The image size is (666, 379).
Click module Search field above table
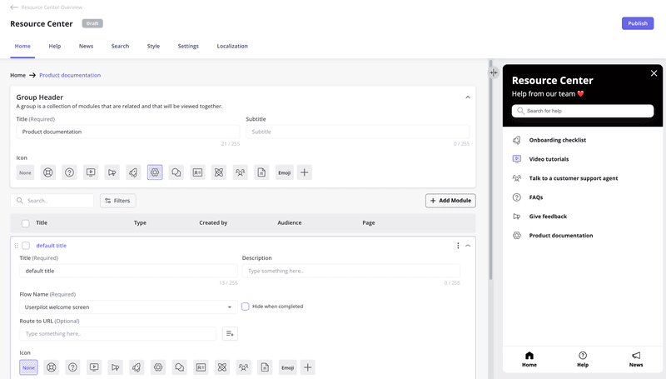[52, 201]
